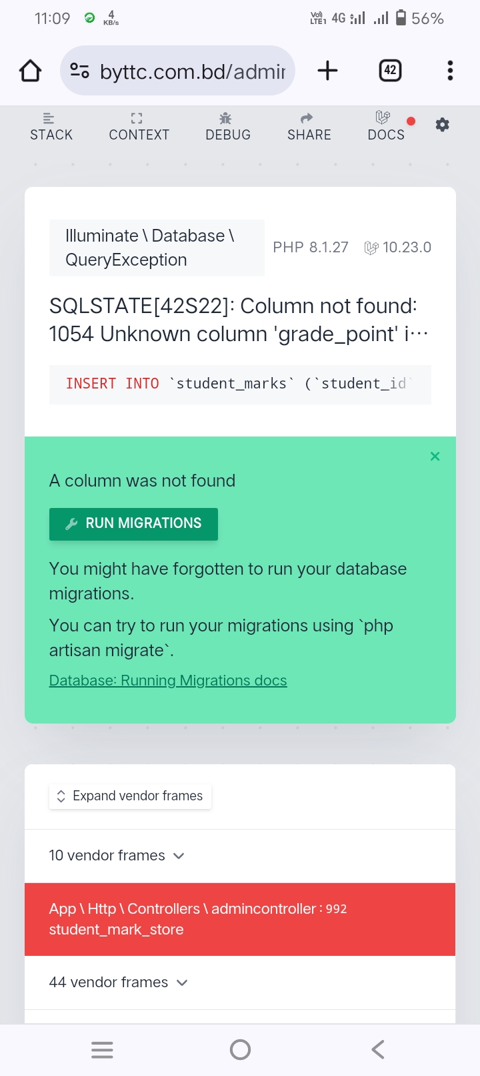Select the admincontroller student_mark_store frame
The height and width of the screenshot is (1076, 480).
pyautogui.click(x=240, y=919)
